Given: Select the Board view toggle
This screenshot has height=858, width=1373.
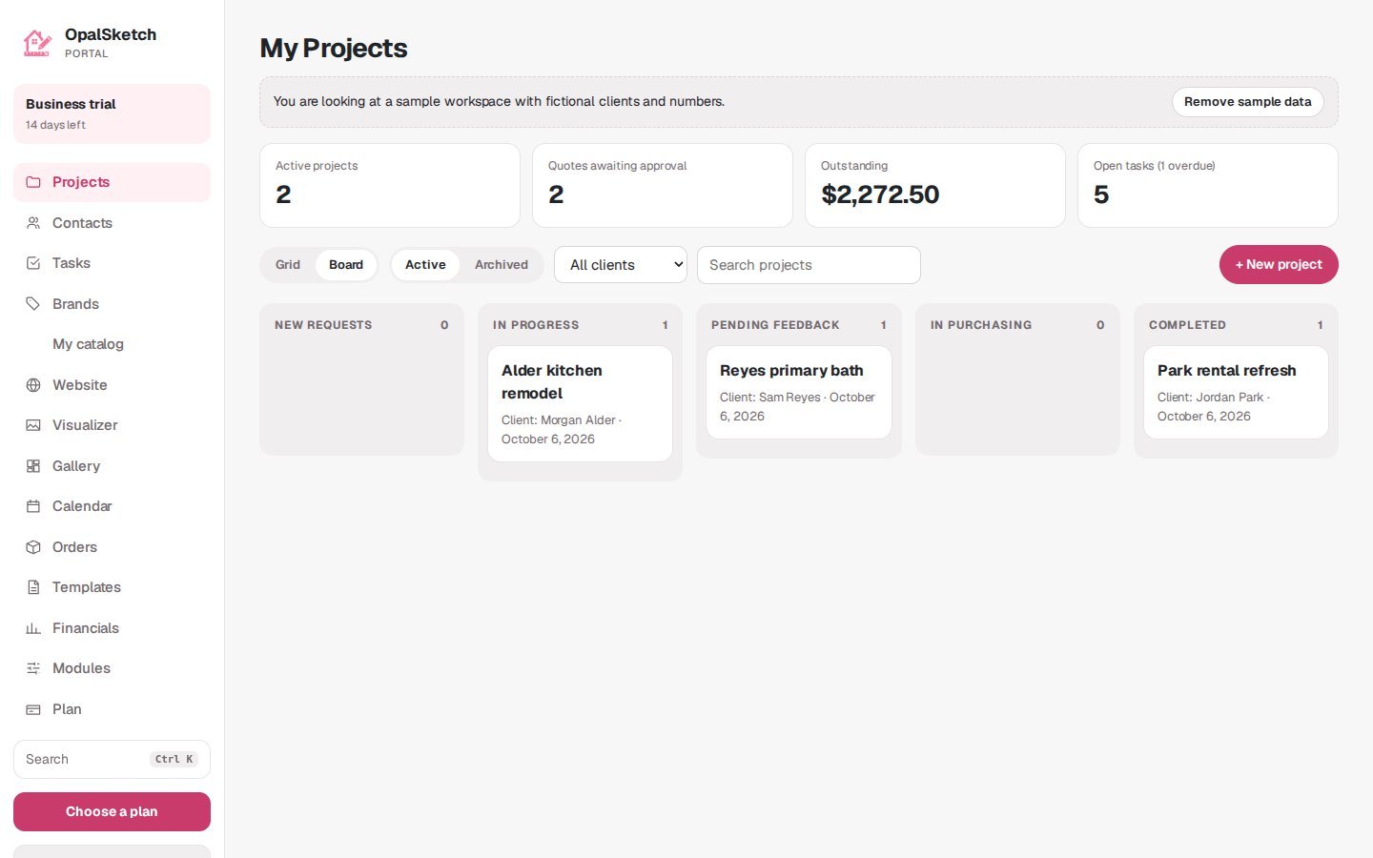Looking at the screenshot, I should (x=346, y=265).
